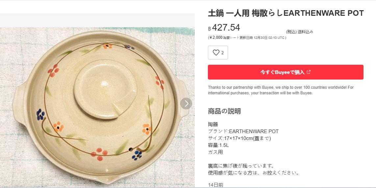
Task: Click the 商品の説明 section heading
Action: click(224, 111)
